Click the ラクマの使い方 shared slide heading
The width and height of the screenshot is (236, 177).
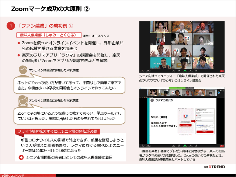164,100
